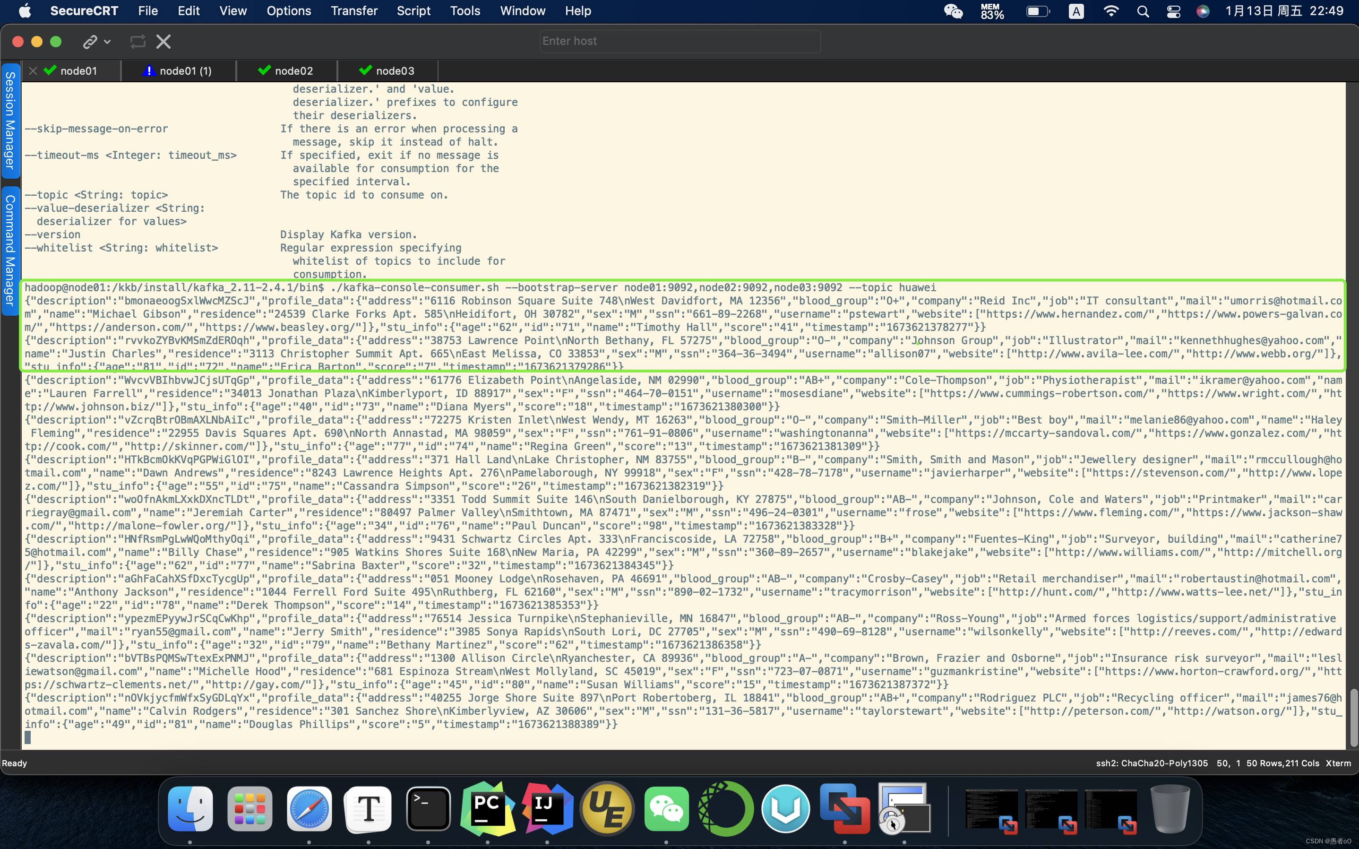The image size is (1359, 849).
Task: Open the third minimized terminal window thumbnail
Action: (x=1110, y=811)
